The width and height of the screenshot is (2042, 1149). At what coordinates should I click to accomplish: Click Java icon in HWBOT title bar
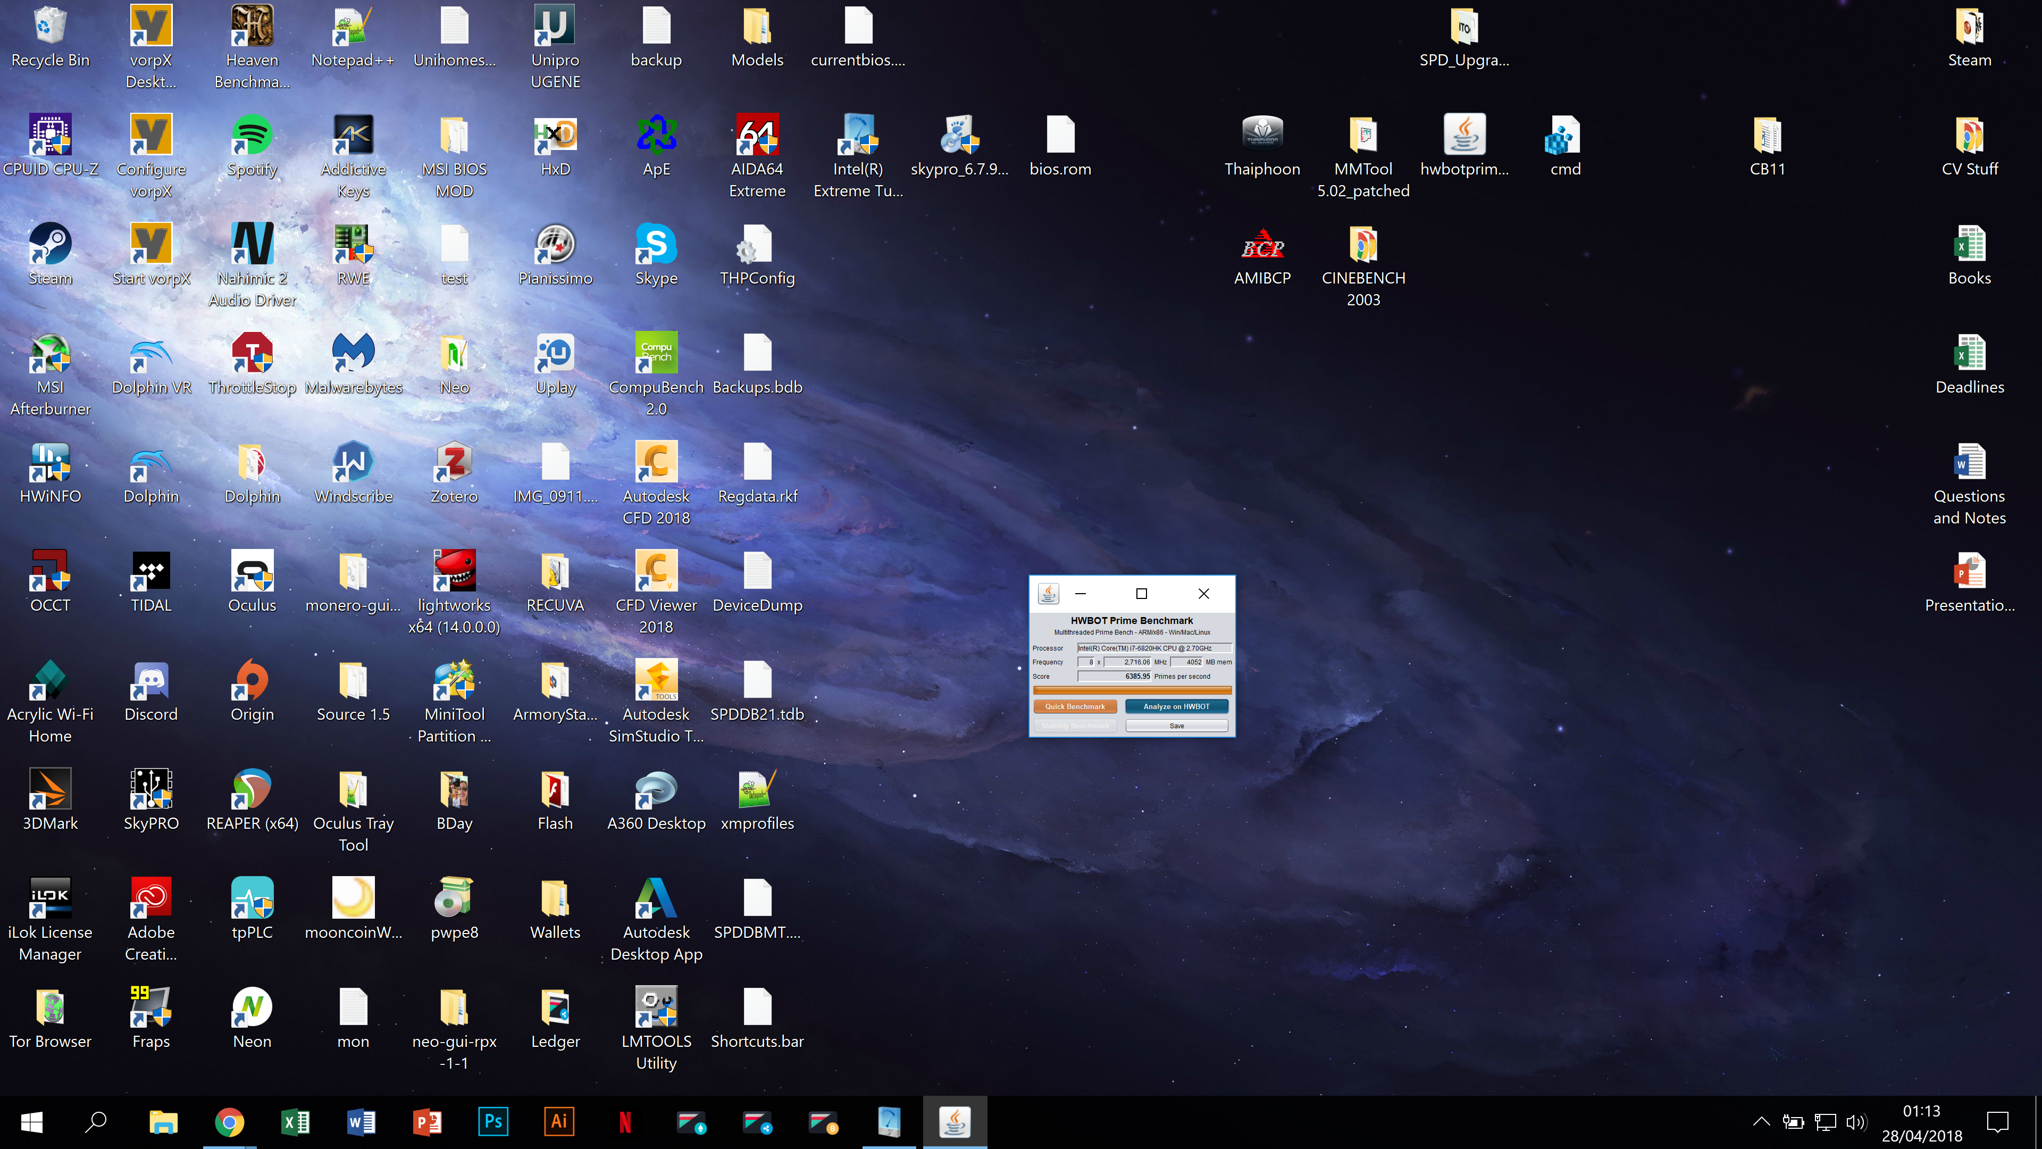pyautogui.click(x=1048, y=593)
